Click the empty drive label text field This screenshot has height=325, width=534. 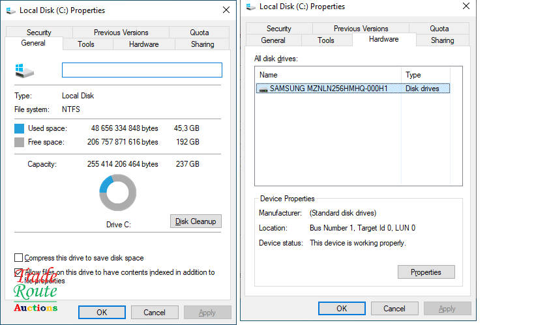pyautogui.click(x=141, y=70)
